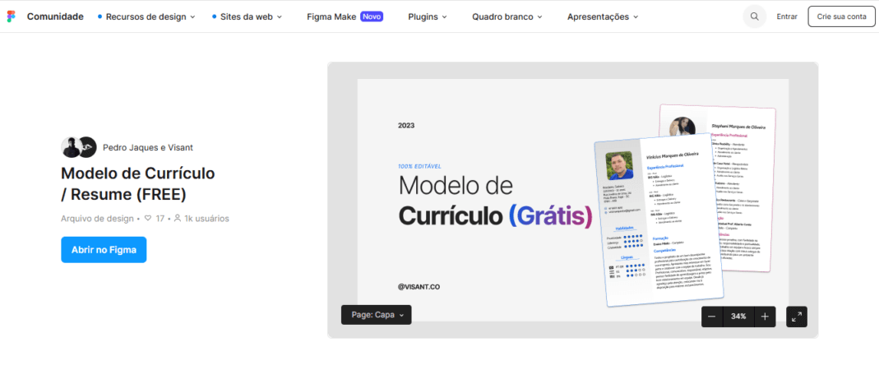
Task: Click the Modelo de Currículo title
Action: click(x=138, y=184)
